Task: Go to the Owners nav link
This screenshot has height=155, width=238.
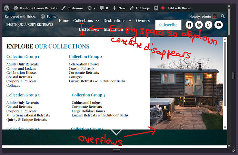Action: [143, 21]
